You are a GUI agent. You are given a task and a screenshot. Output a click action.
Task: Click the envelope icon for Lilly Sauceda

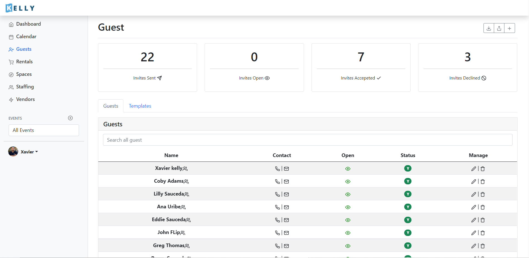coord(286,194)
